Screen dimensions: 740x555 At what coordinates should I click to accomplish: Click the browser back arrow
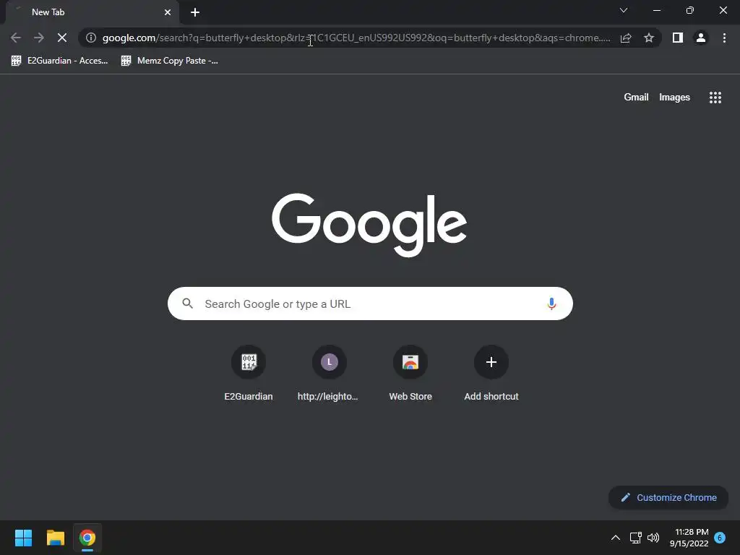click(x=16, y=38)
